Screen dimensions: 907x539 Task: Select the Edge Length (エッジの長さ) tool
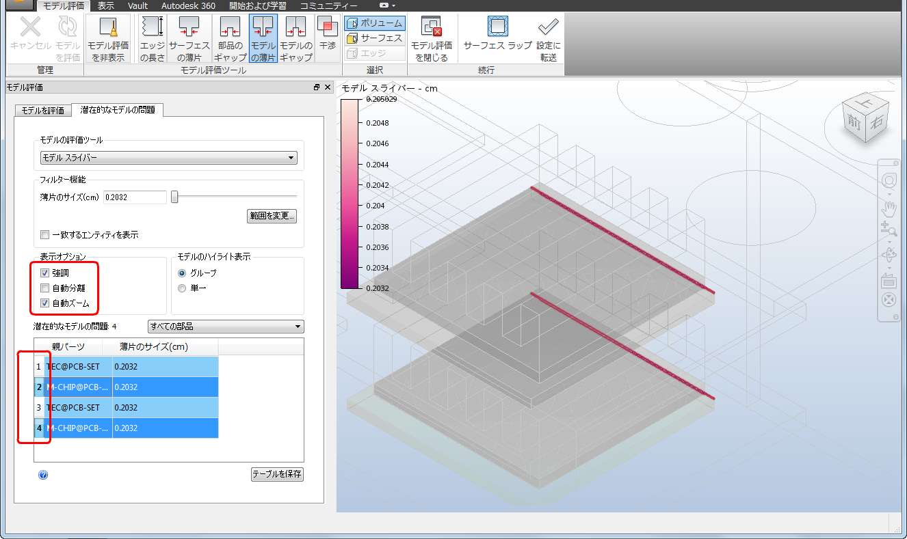pyautogui.click(x=153, y=39)
